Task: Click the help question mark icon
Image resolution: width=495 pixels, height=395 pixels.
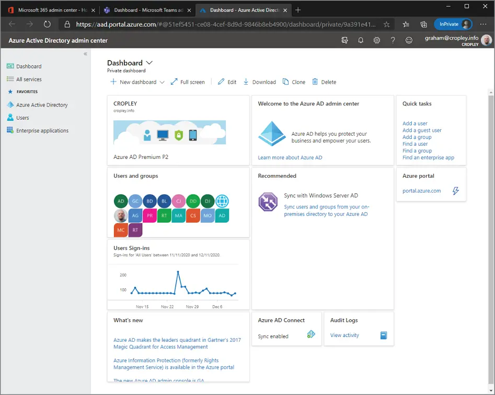Action: [393, 40]
